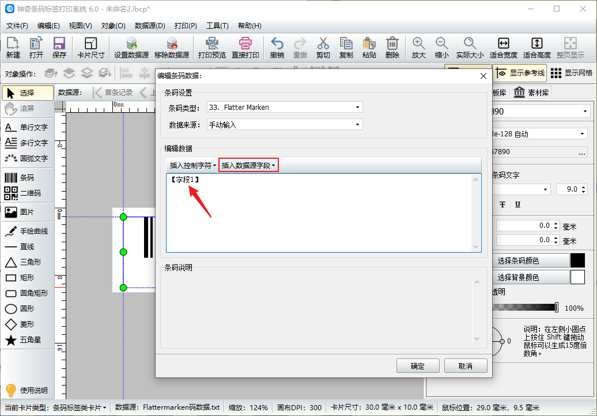Open 数据来源 dropdown 手动输入
Image resolution: width=597 pixels, height=416 pixels.
click(x=285, y=125)
